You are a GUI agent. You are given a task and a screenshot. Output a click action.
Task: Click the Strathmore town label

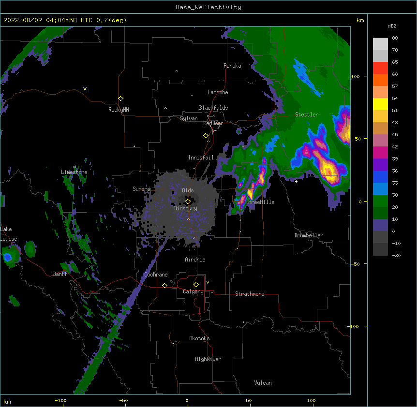tap(250, 294)
